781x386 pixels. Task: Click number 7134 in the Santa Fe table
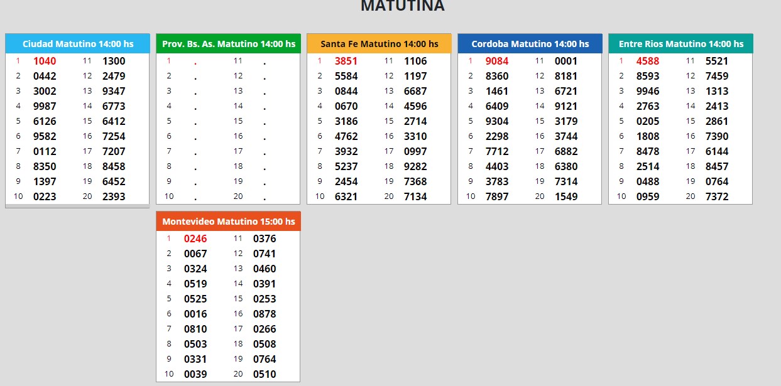[415, 196]
